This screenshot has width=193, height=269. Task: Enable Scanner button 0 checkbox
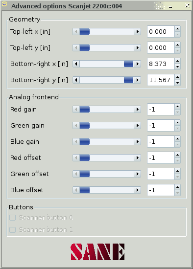tap(13, 218)
